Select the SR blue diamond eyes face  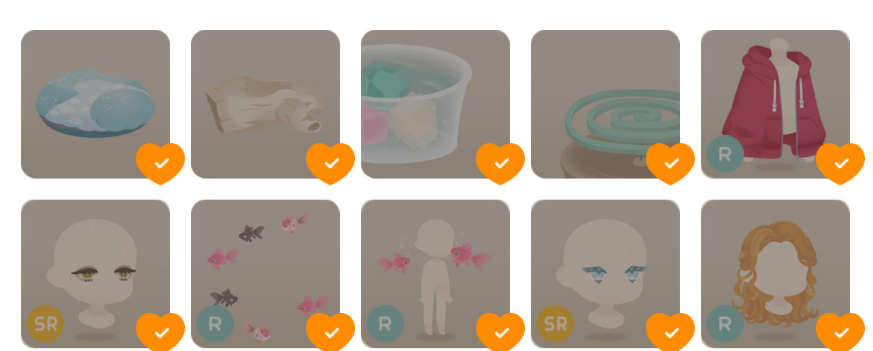pyautogui.click(x=605, y=274)
